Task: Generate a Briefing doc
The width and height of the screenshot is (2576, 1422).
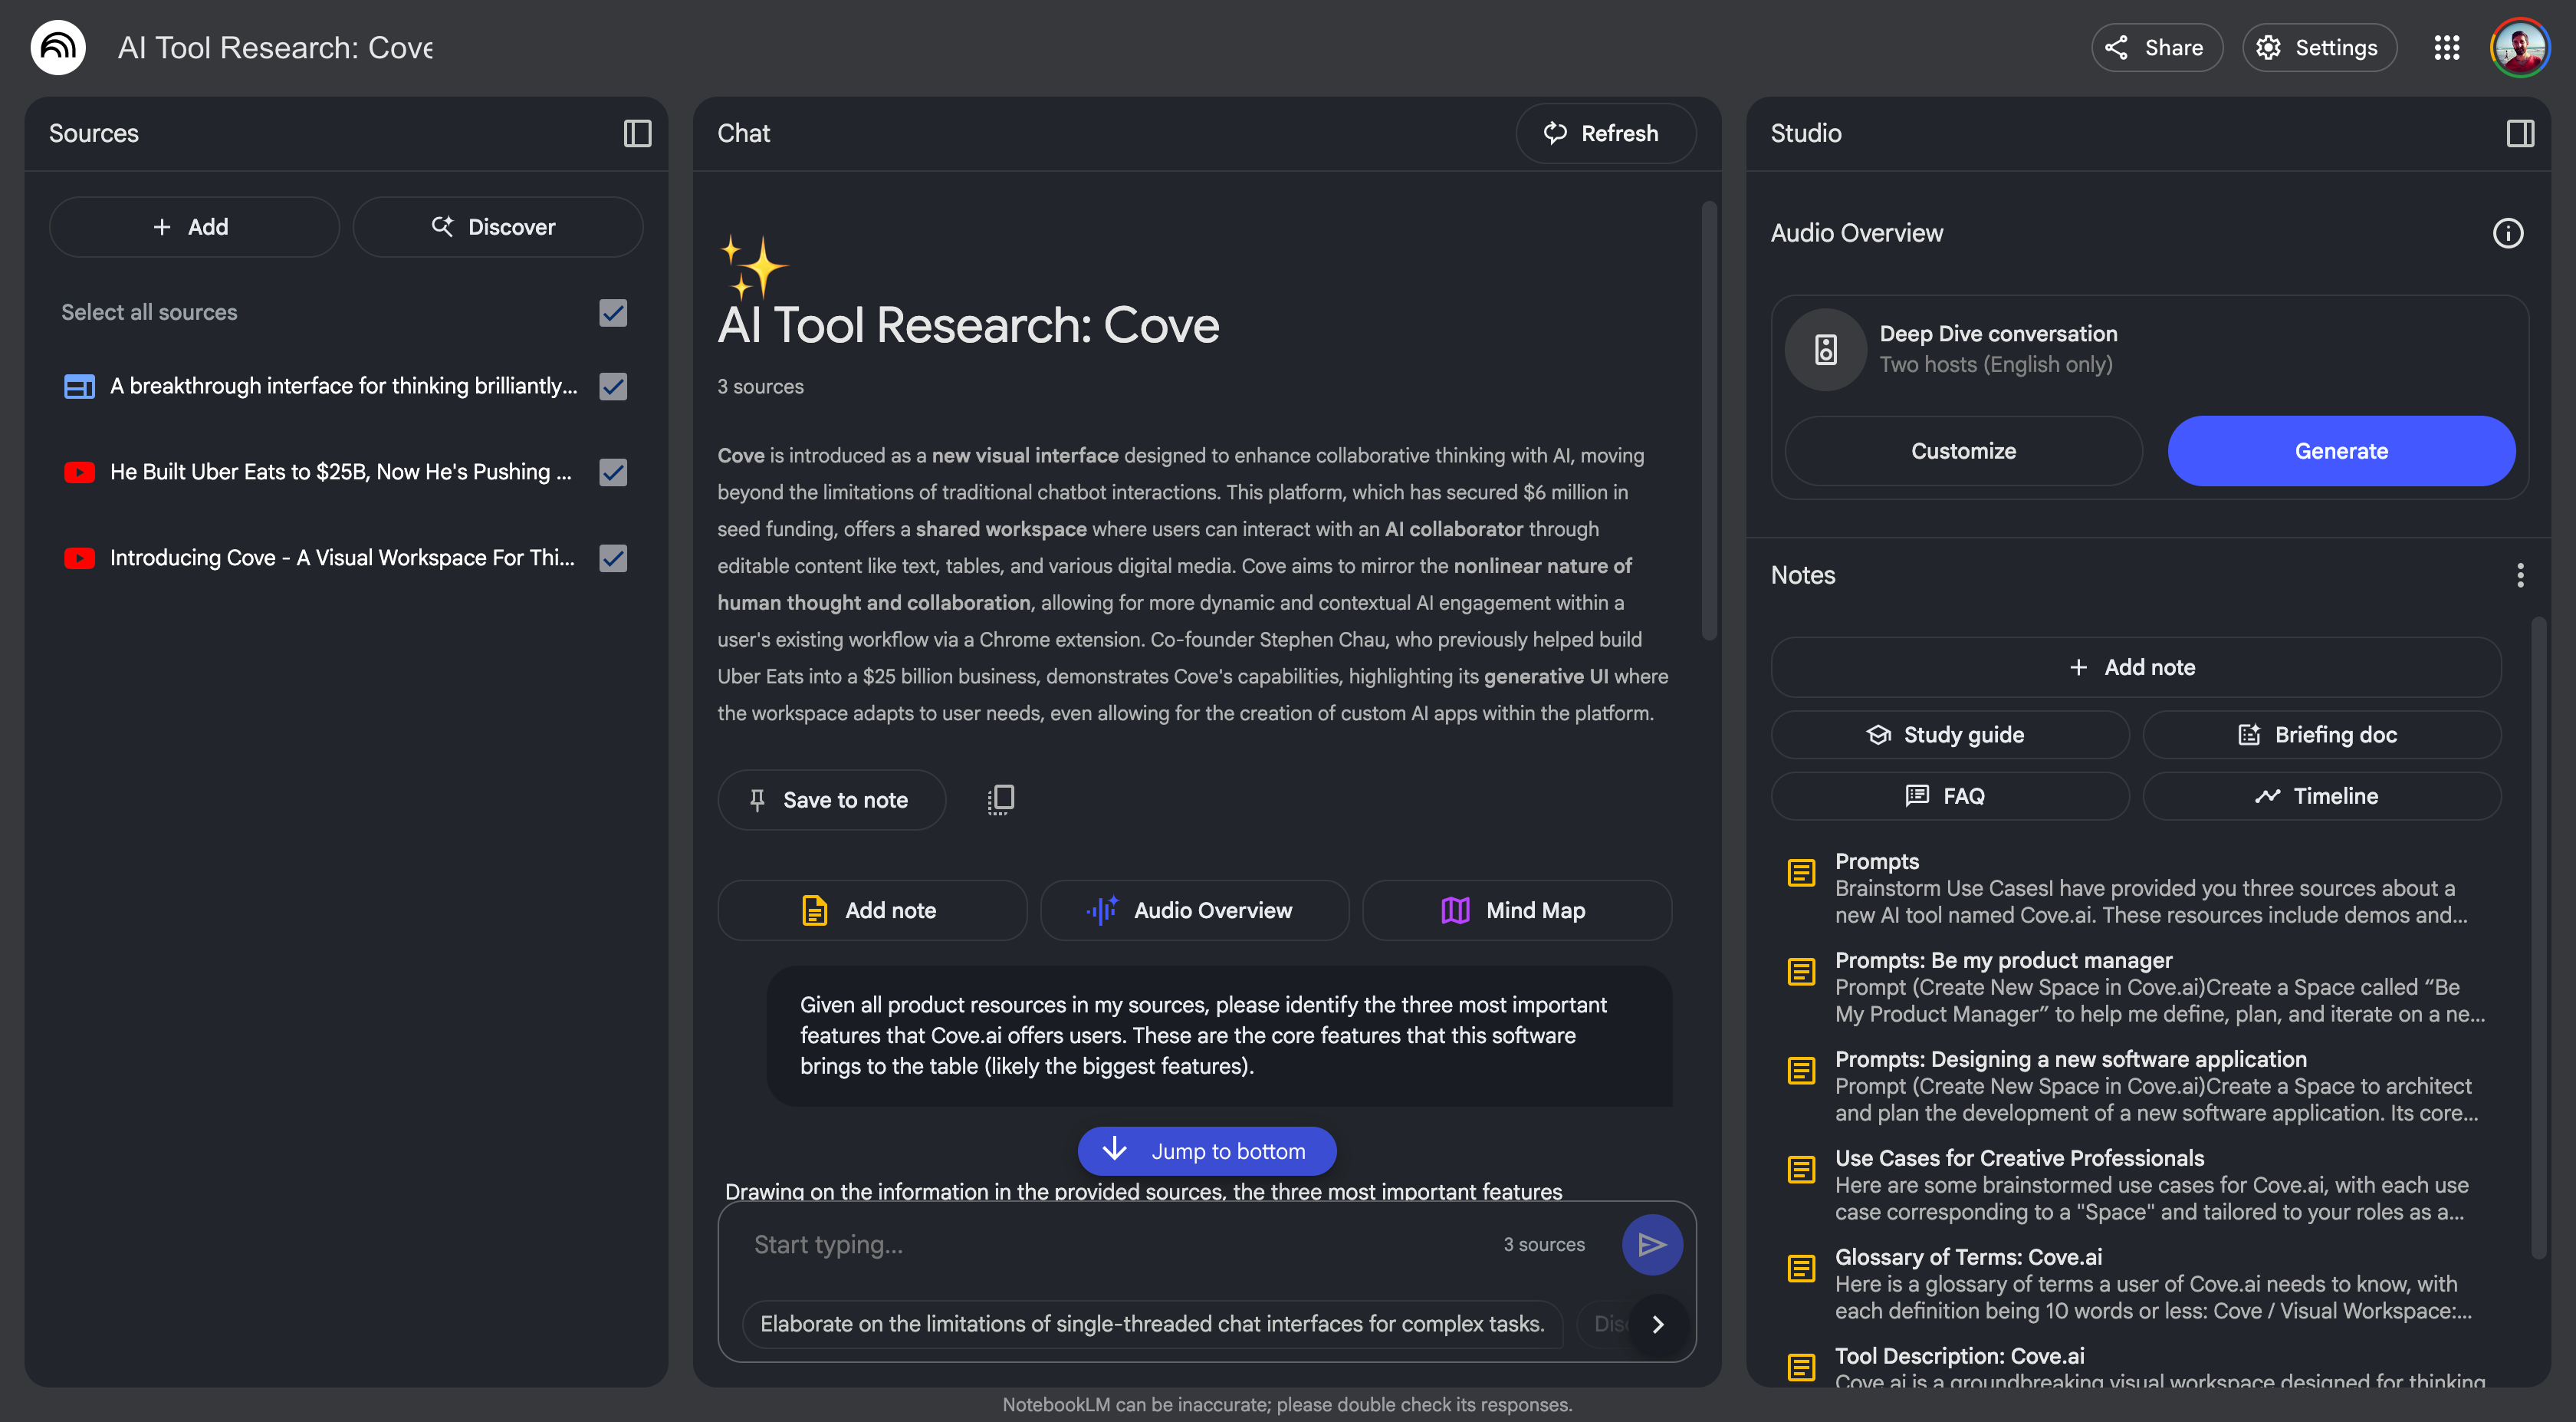Action: point(2322,736)
